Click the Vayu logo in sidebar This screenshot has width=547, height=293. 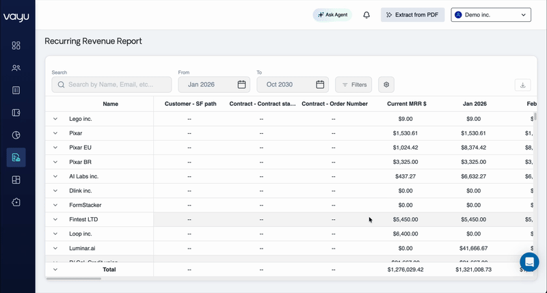pos(16,16)
